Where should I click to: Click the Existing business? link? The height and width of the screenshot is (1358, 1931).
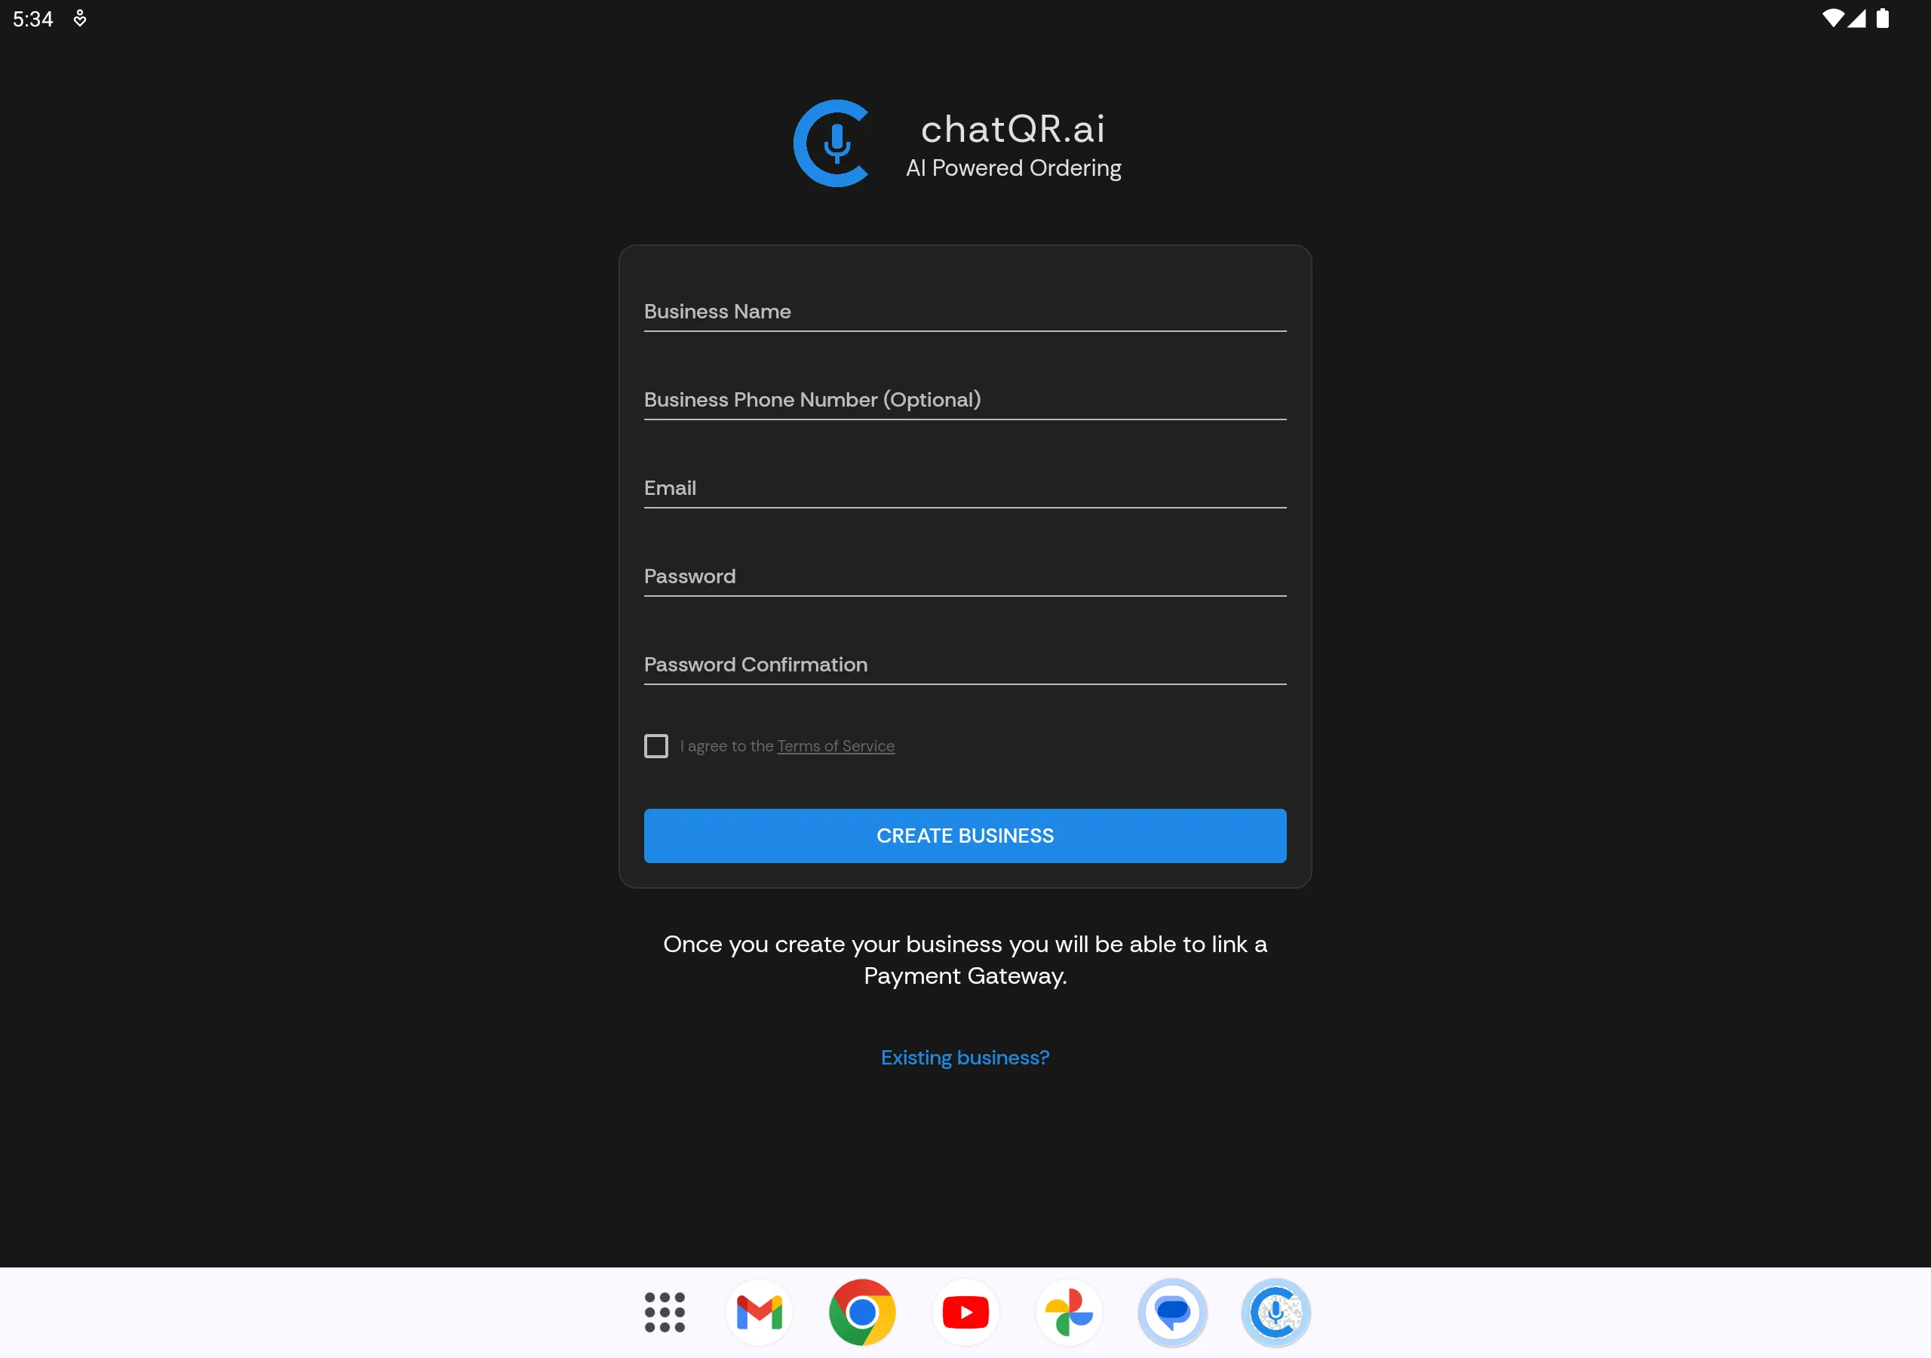pyautogui.click(x=964, y=1058)
